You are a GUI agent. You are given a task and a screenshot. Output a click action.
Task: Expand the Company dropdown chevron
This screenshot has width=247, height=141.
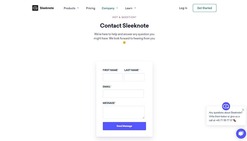[117, 8]
